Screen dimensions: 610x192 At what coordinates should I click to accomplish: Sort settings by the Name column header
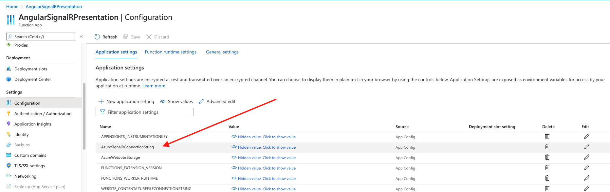(105, 127)
